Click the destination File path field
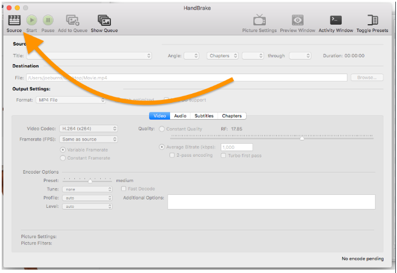Screen dimensions: 397x273 187,78
